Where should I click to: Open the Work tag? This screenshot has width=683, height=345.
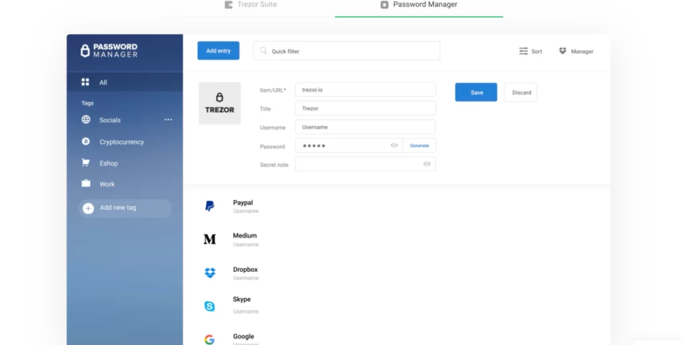tap(107, 184)
